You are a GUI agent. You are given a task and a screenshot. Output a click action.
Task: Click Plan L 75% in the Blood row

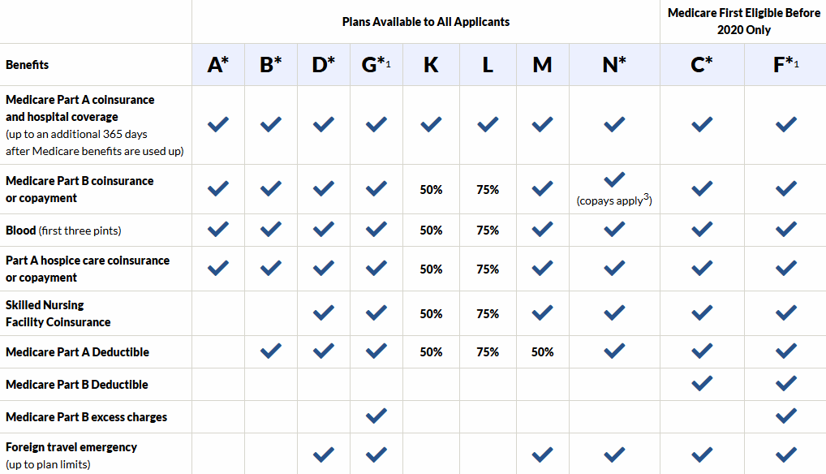pos(488,231)
